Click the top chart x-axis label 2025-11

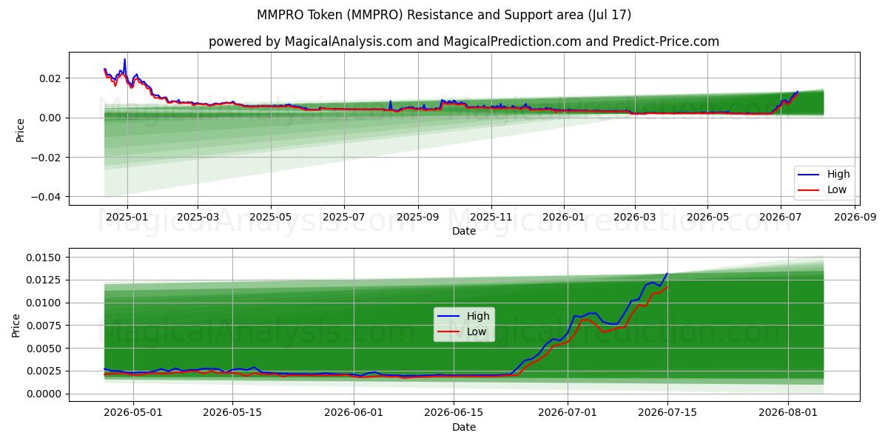pyautogui.click(x=491, y=218)
